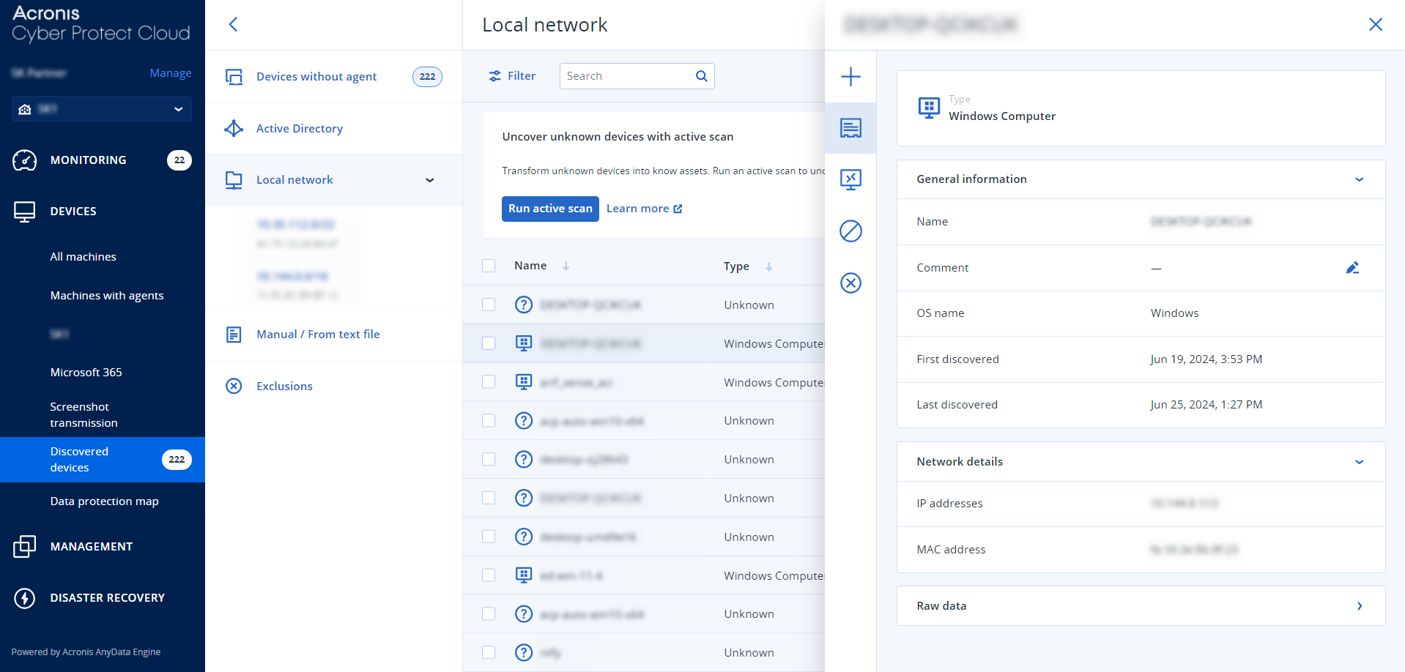This screenshot has width=1405, height=672.
Task: Select the ad-wm-11-4 row checkbox
Action: point(489,575)
